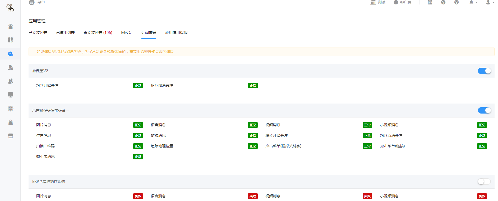Click 失败 badge beside ERP 小视频消息

tap(482, 196)
